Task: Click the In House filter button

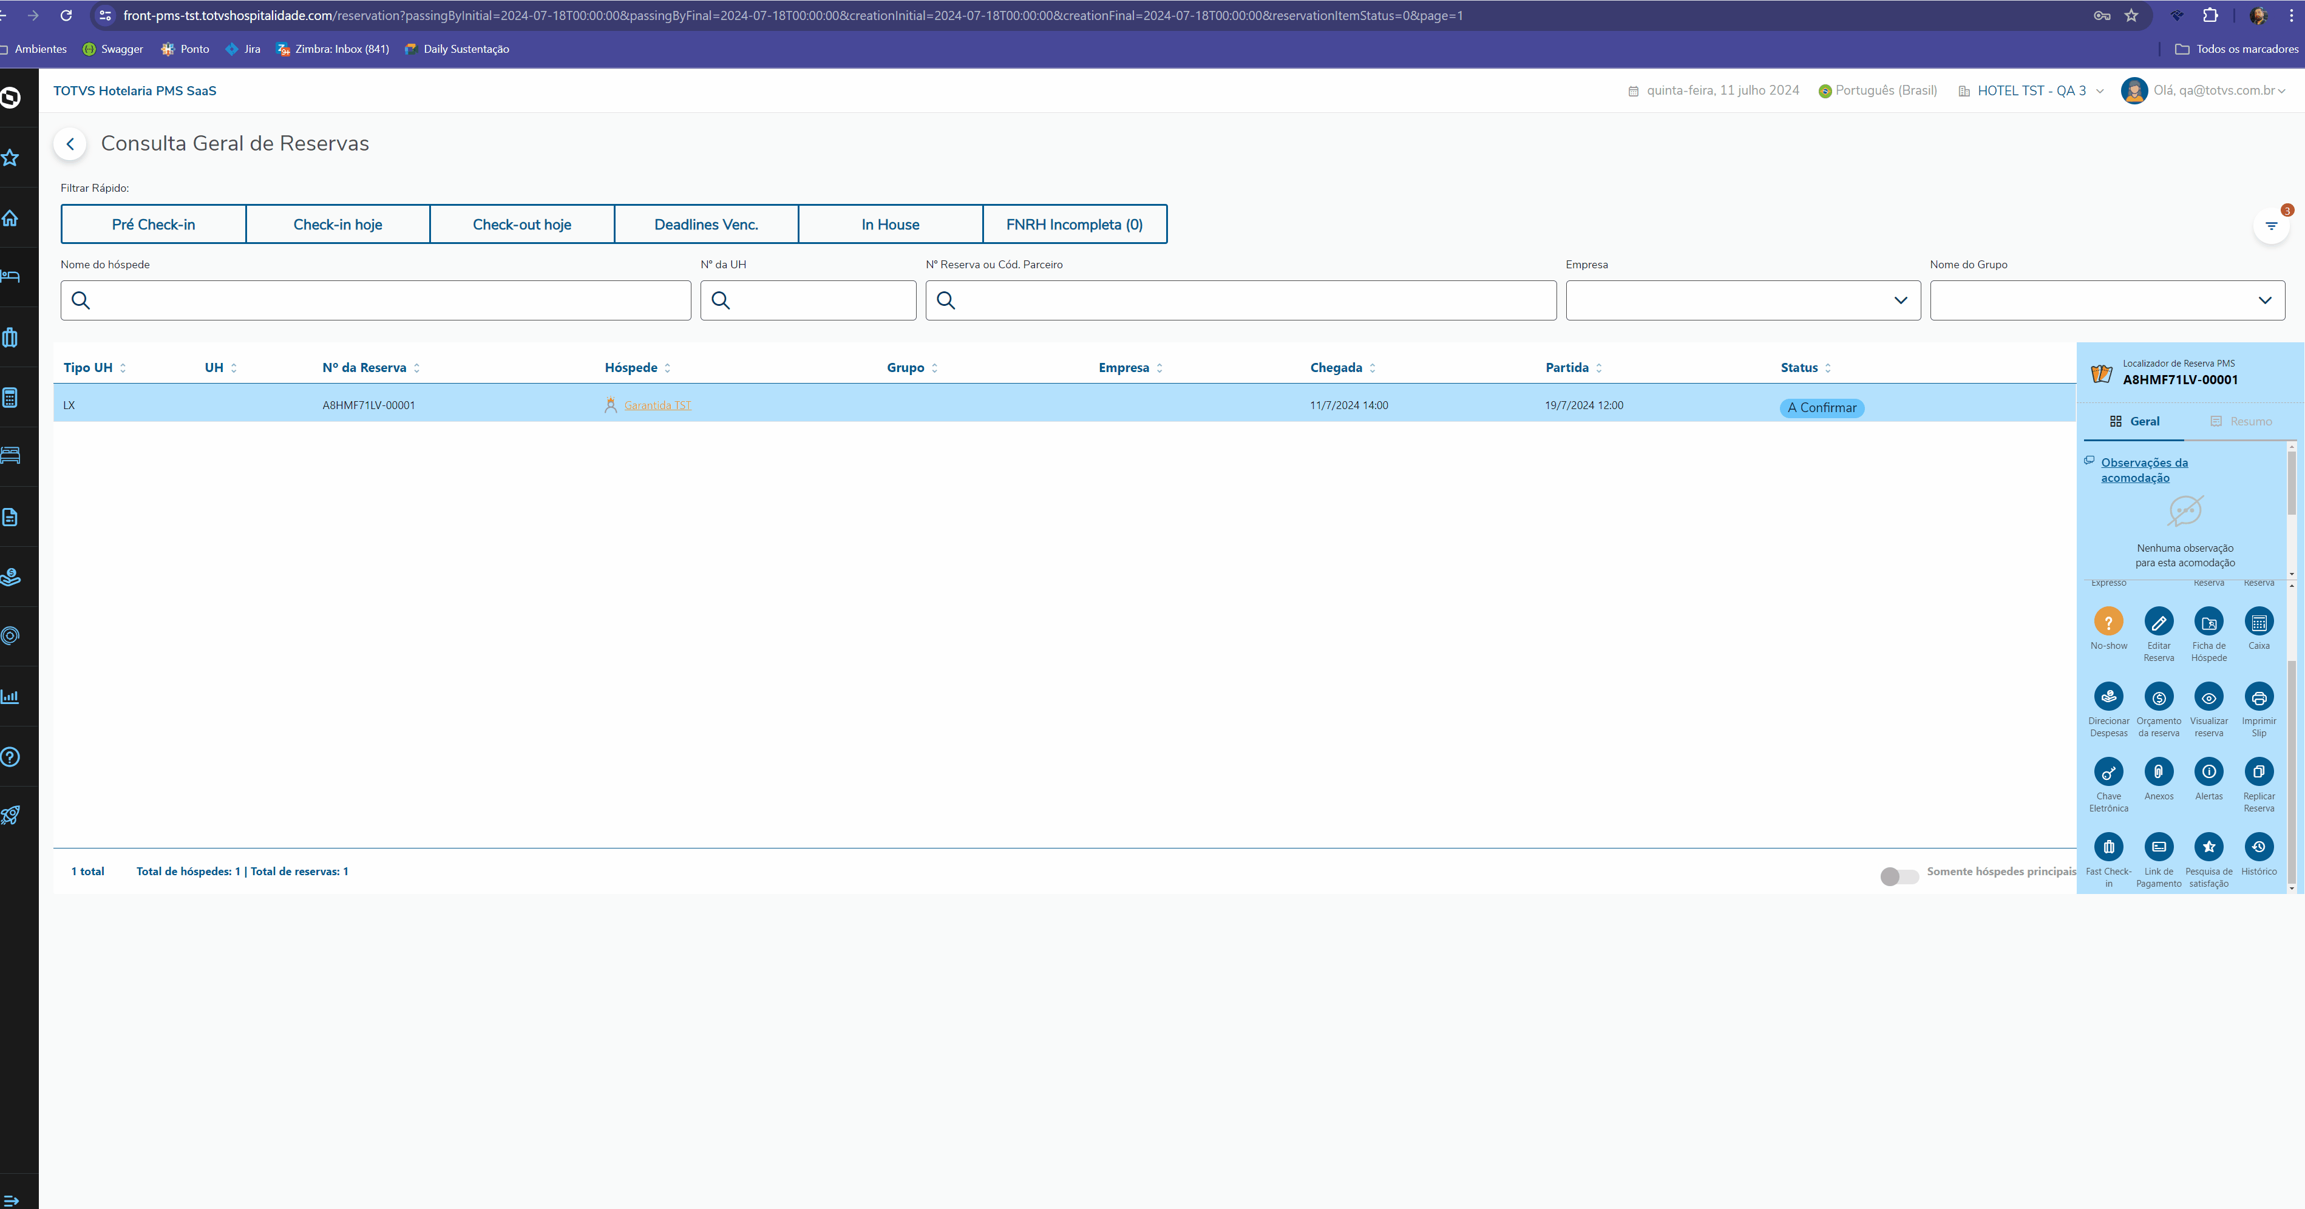Action: pyautogui.click(x=889, y=225)
